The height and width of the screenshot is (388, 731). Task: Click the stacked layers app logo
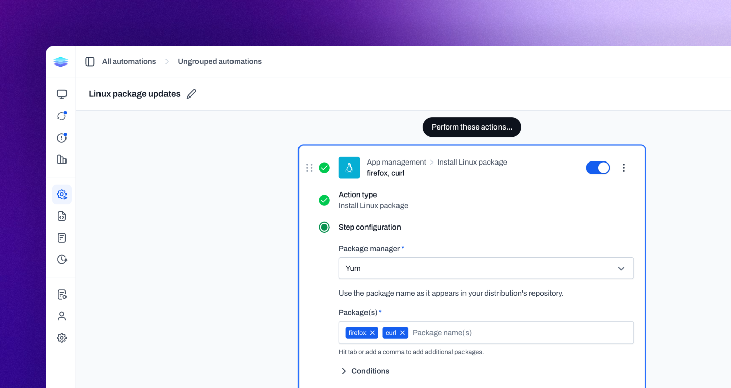[61, 61]
